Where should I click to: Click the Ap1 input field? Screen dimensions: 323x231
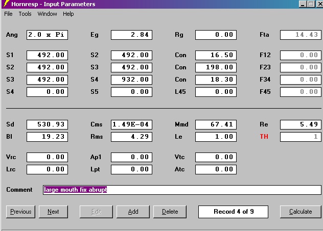tap(132, 157)
